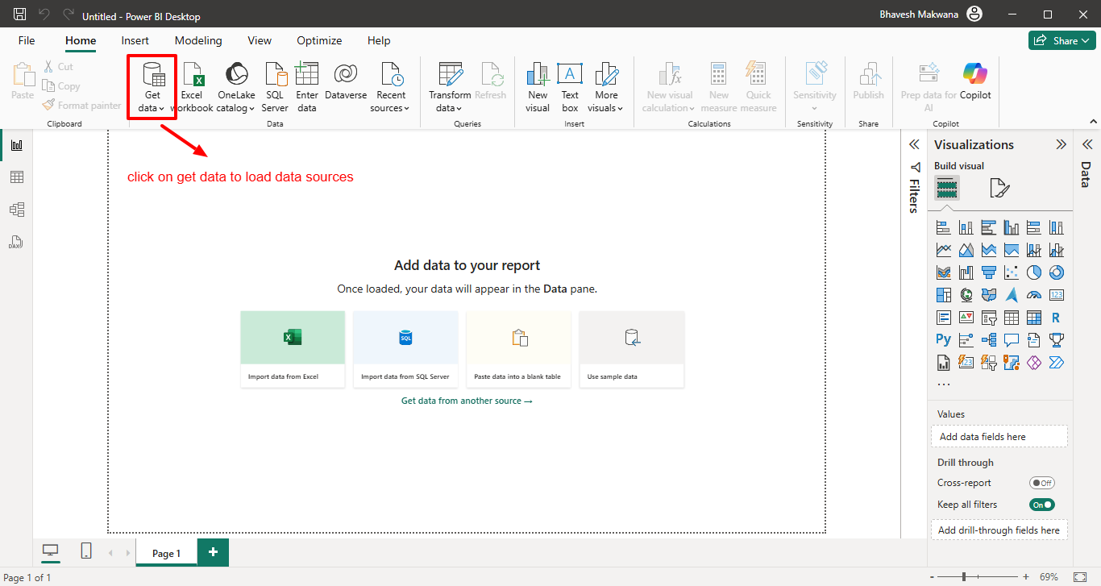
Task: Switch to Table view in left sidebar
Action: pos(16,177)
